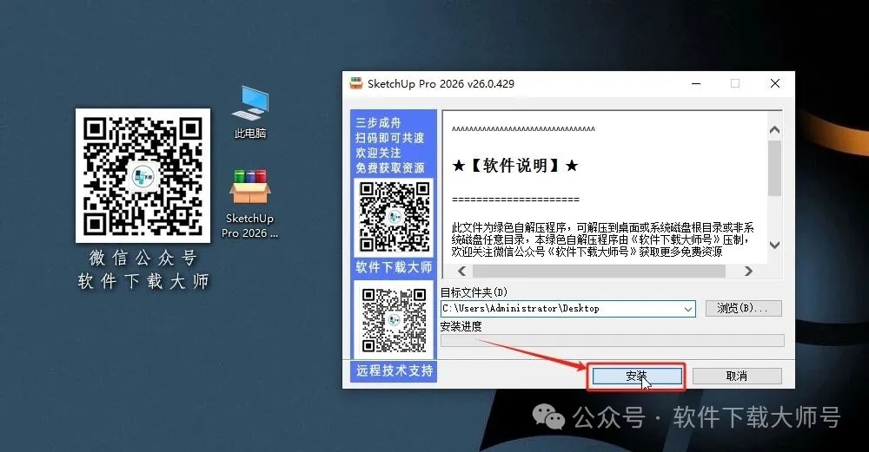Expand the 目标文件夹 path dropdown
Screen dimensions: 869x452
click(x=687, y=309)
